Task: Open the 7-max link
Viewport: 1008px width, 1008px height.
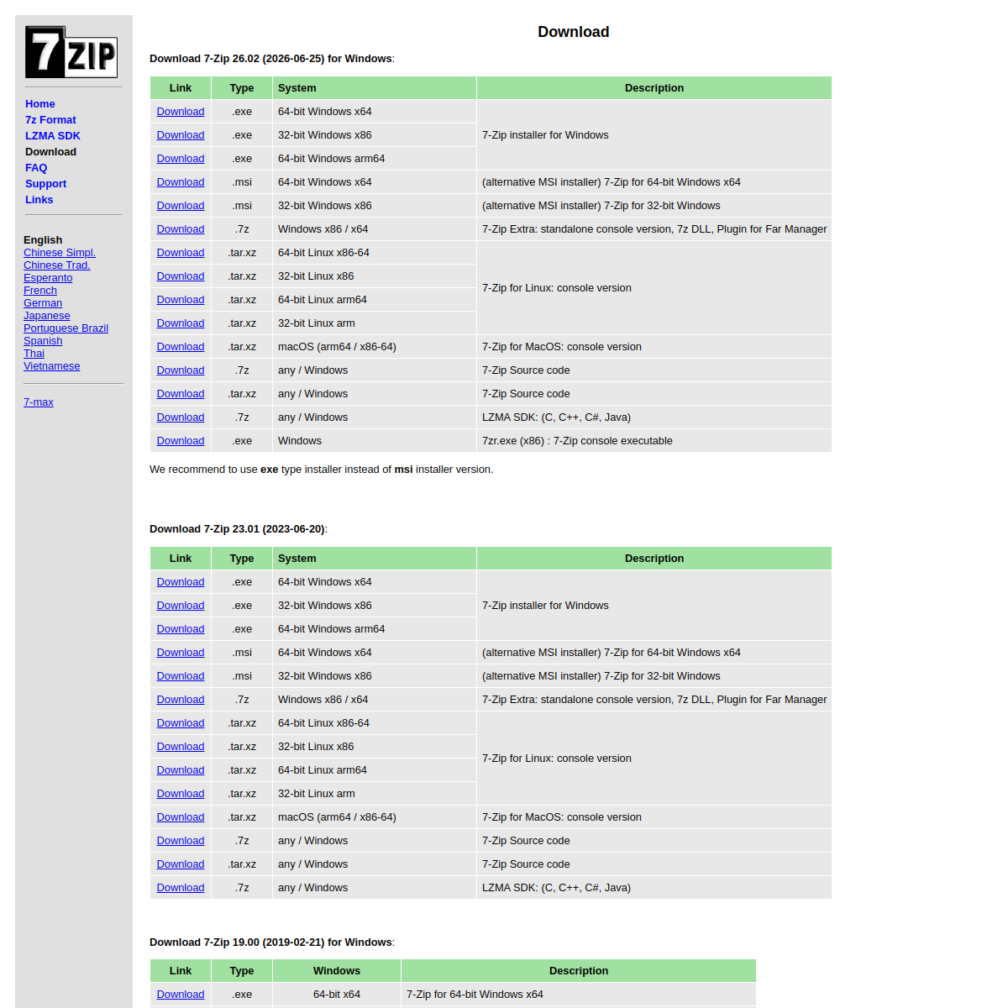Action: pyautogui.click(x=39, y=402)
